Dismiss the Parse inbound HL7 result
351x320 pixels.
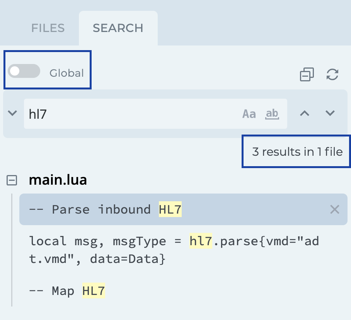point(334,210)
